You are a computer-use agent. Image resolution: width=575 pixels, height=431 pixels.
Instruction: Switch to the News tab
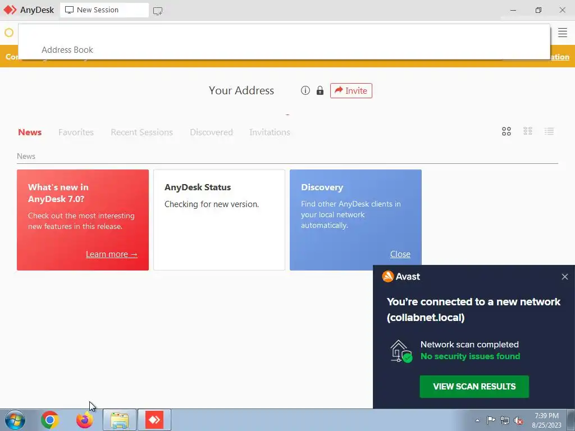pos(30,132)
